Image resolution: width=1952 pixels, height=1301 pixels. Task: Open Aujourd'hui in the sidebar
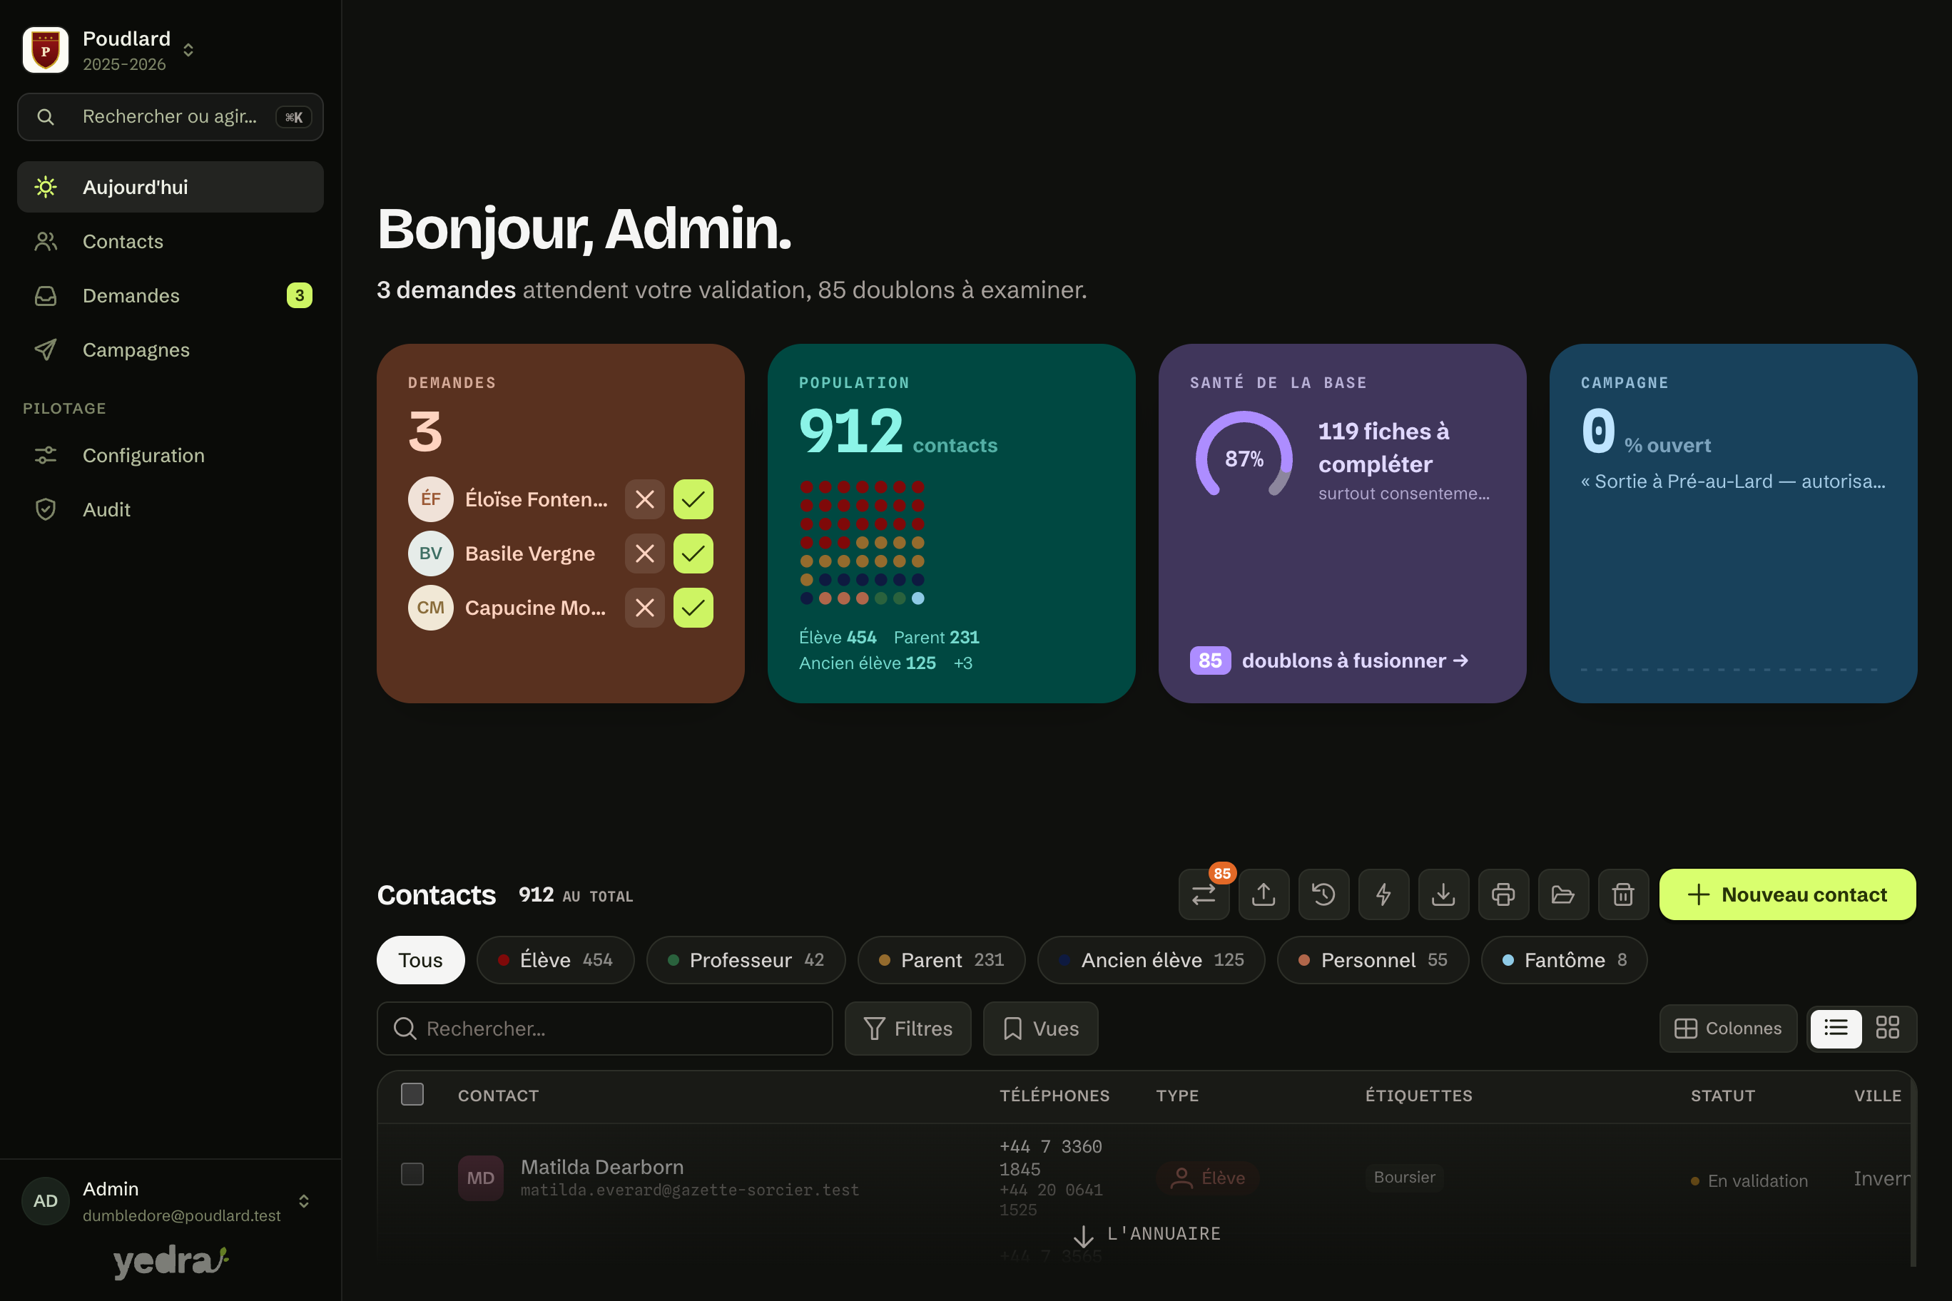pyautogui.click(x=170, y=187)
